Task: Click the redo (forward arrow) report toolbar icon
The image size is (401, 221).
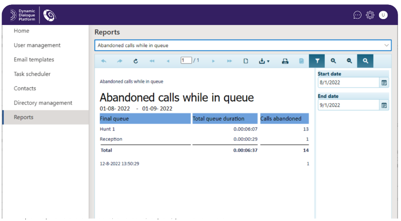Action: pyautogui.click(x=120, y=61)
